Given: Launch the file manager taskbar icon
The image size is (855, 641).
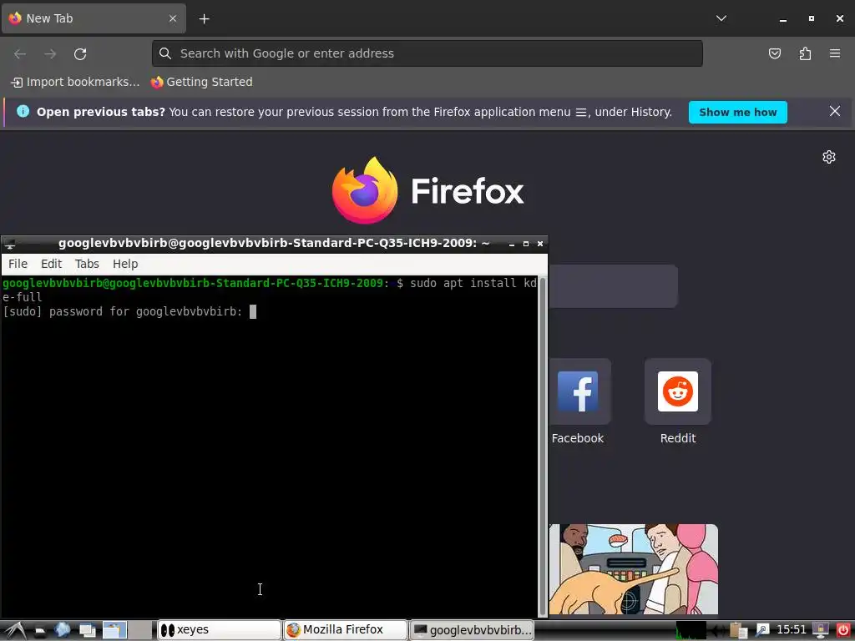Looking at the screenshot, I should (x=39, y=631).
